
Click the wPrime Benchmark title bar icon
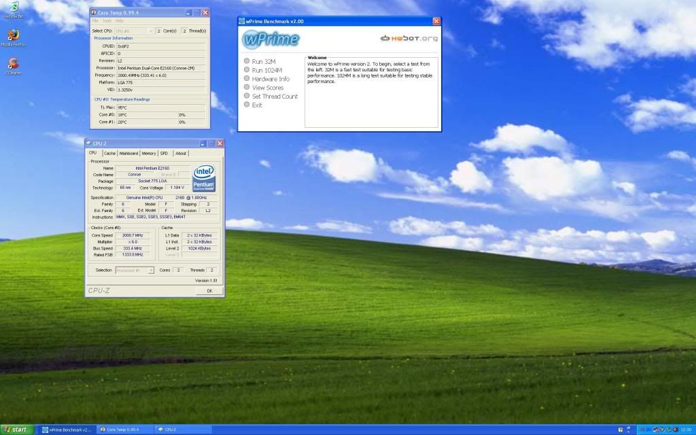click(x=241, y=21)
